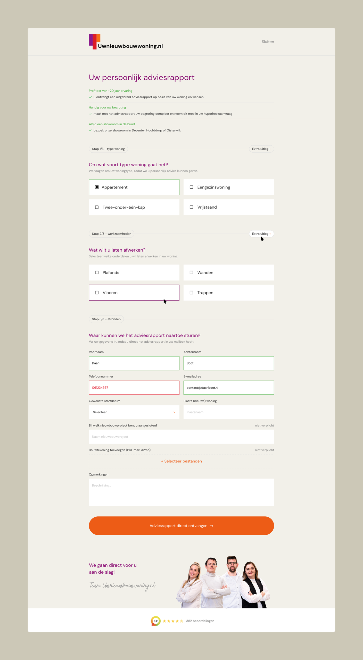Click the Sluiten menu option
This screenshot has width=363, height=660.
coord(268,42)
